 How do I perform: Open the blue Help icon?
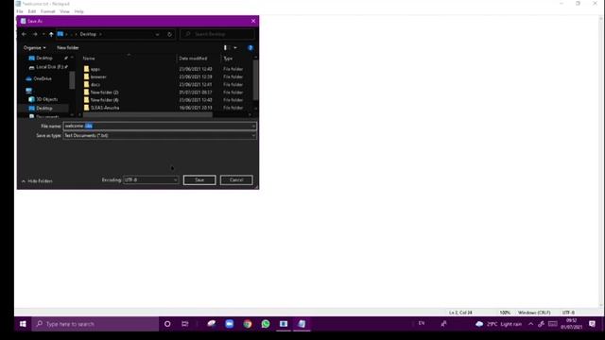tap(250, 48)
